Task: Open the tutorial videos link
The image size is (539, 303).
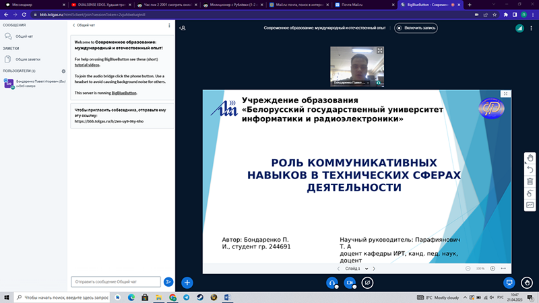Action: click(87, 65)
